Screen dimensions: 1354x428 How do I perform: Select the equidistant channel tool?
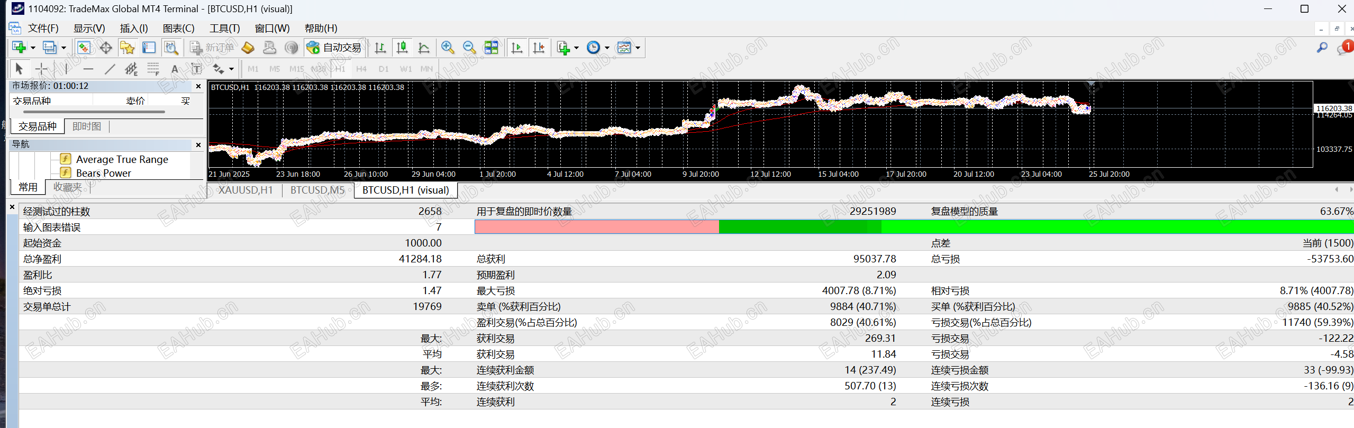(x=131, y=69)
